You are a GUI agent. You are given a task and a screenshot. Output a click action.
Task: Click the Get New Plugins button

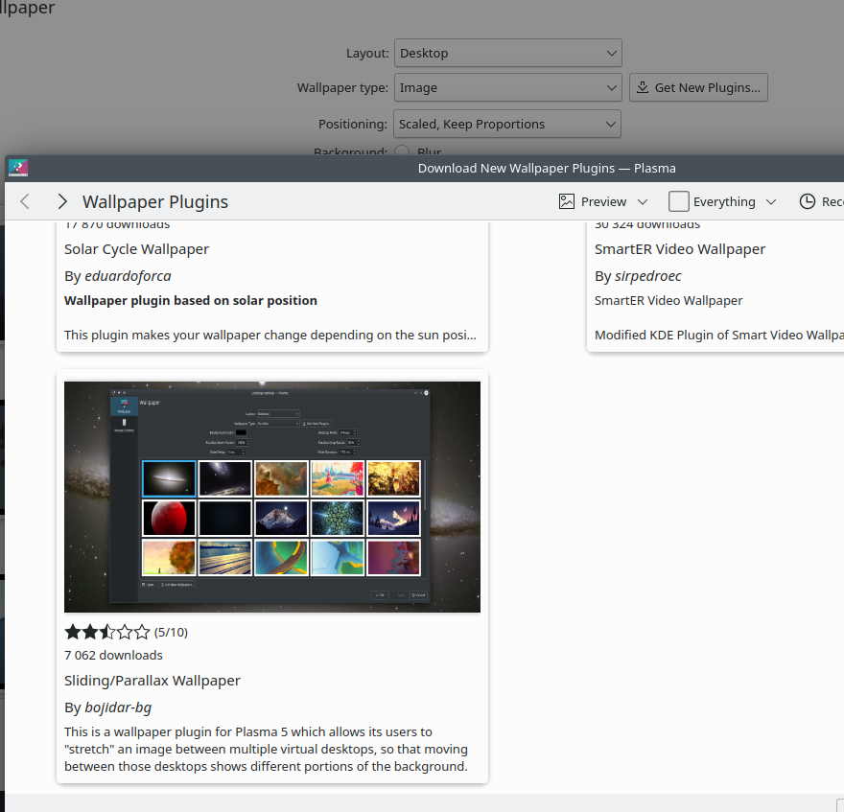pyautogui.click(x=698, y=87)
